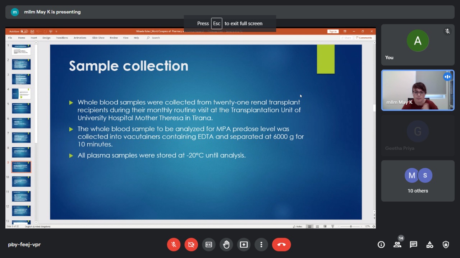Leave the call with the red hang-up button
460x258 pixels.
(x=281, y=245)
